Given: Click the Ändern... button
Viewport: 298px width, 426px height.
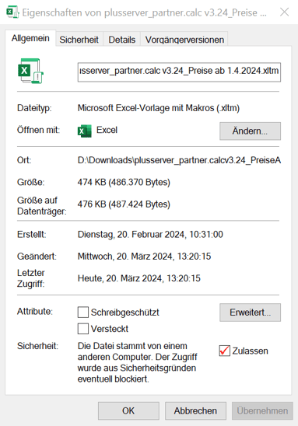Looking at the screenshot, I should [x=250, y=131].
